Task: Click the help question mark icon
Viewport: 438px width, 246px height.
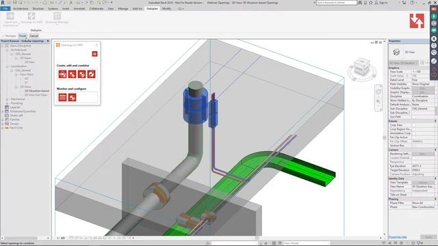Action: point(412,3)
